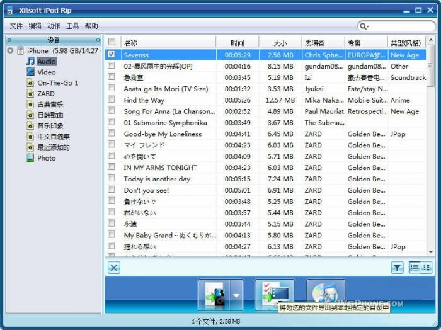The height and width of the screenshot is (330, 441).
Task: Click the delete X button below list
Action: pos(114,268)
